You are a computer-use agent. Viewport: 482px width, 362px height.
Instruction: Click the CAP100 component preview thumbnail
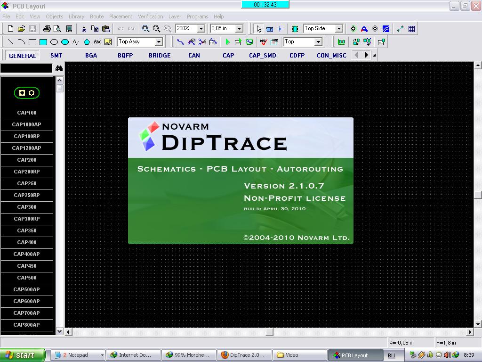click(x=27, y=93)
